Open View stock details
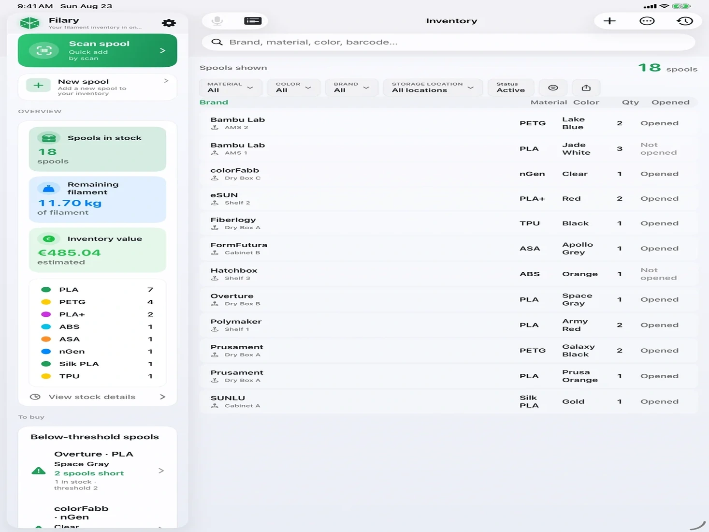The height and width of the screenshot is (532, 709). point(98,397)
